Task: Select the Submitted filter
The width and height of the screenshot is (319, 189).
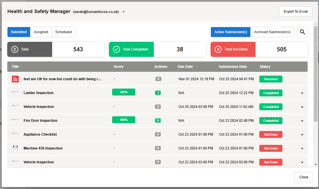Action: point(19,32)
